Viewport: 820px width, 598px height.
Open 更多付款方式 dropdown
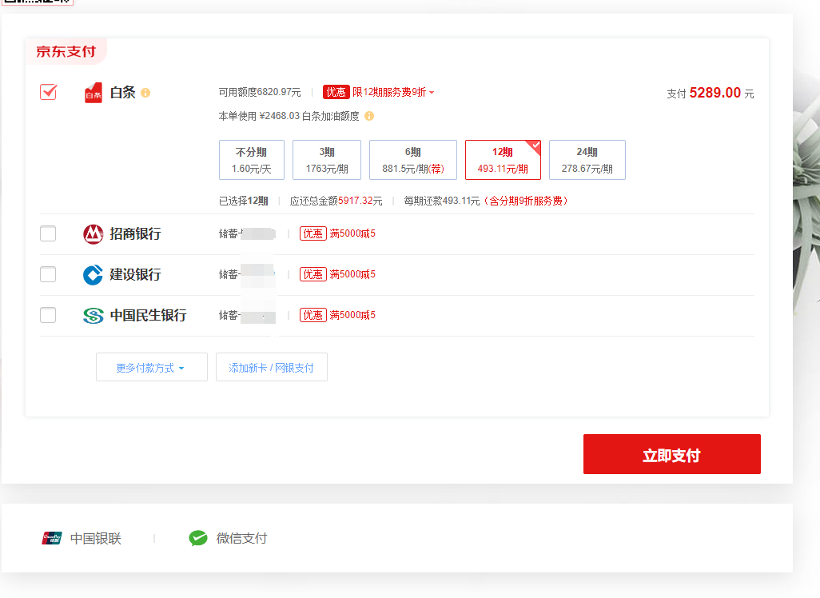point(152,367)
